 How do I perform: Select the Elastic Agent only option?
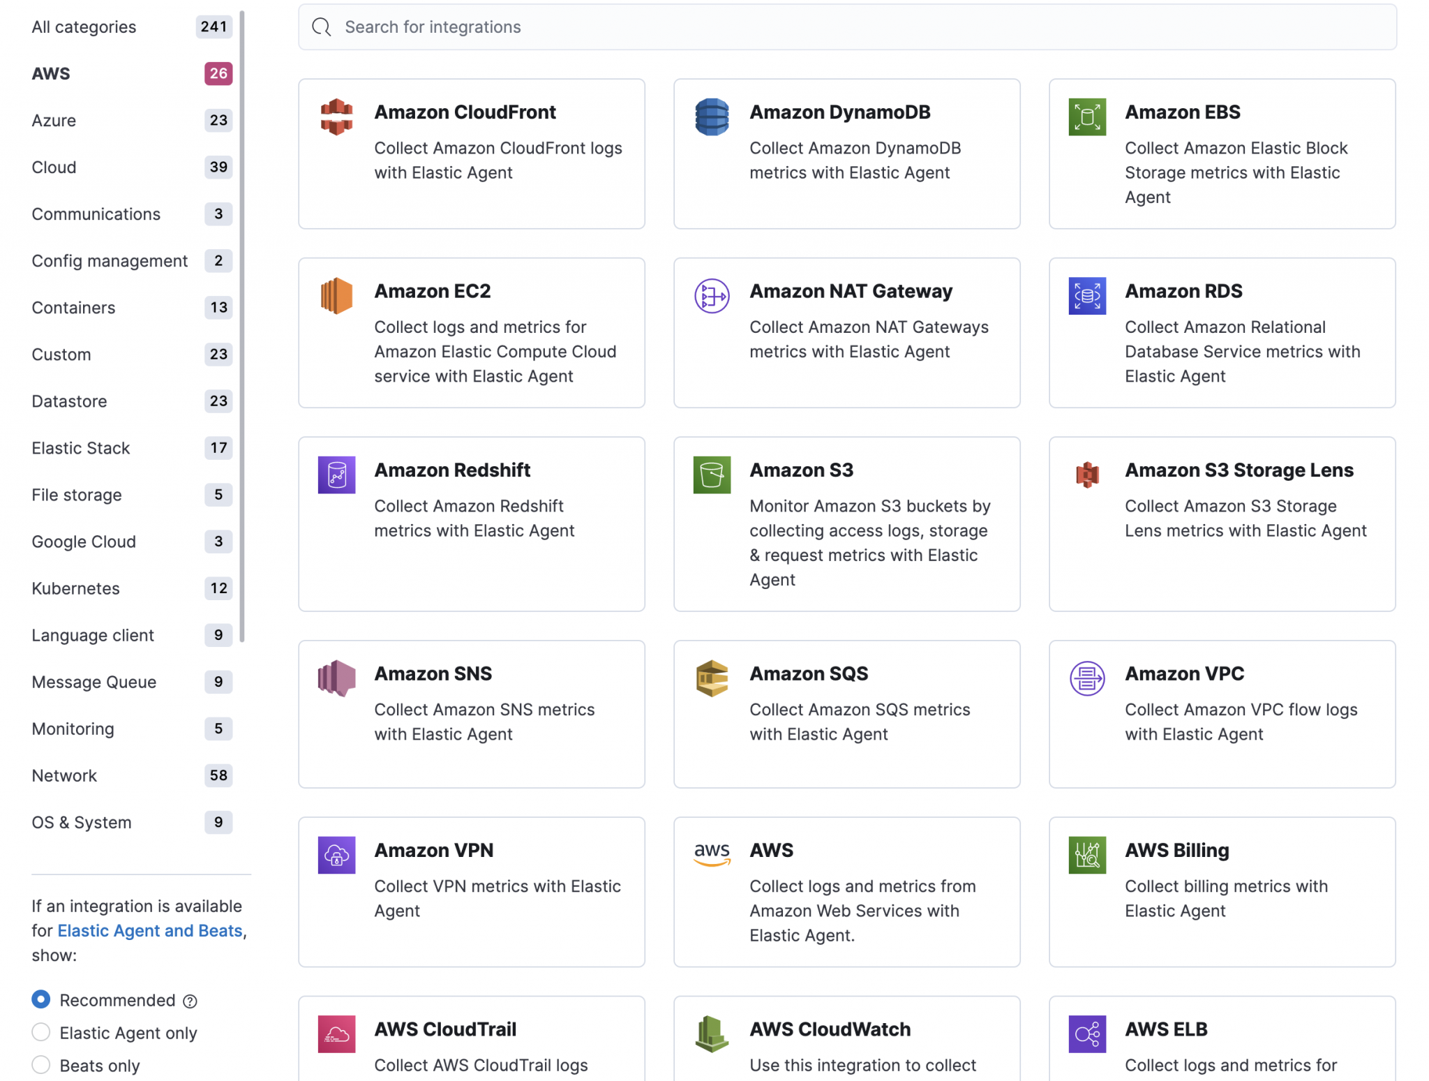click(41, 1032)
